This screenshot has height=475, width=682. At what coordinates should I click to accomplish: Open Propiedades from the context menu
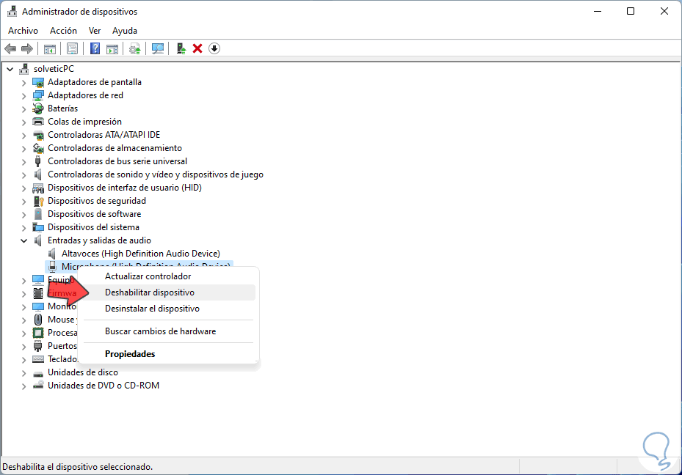tap(169, 354)
